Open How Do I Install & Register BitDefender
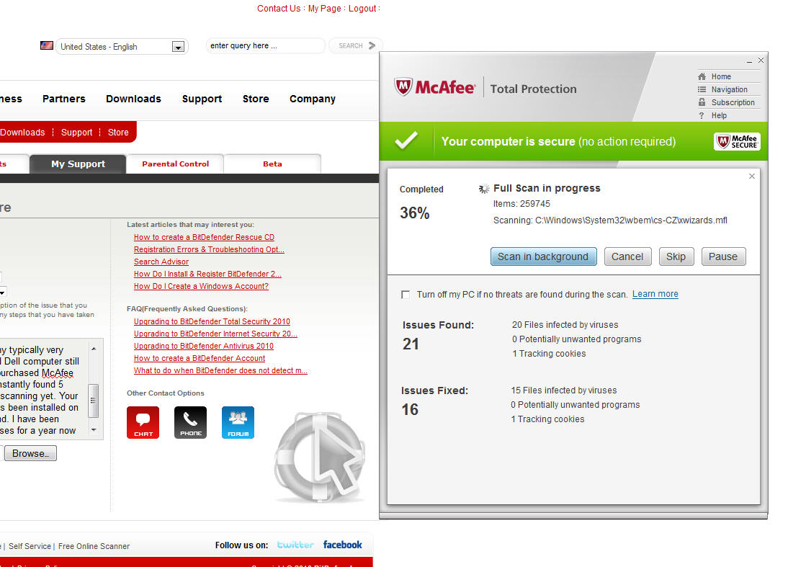This screenshot has width=788, height=567. pyautogui.click(x=207, y=274)
